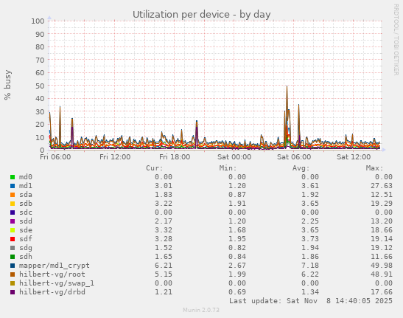Click the 'Munin 2.0.73' footer text

click(201, 310)
